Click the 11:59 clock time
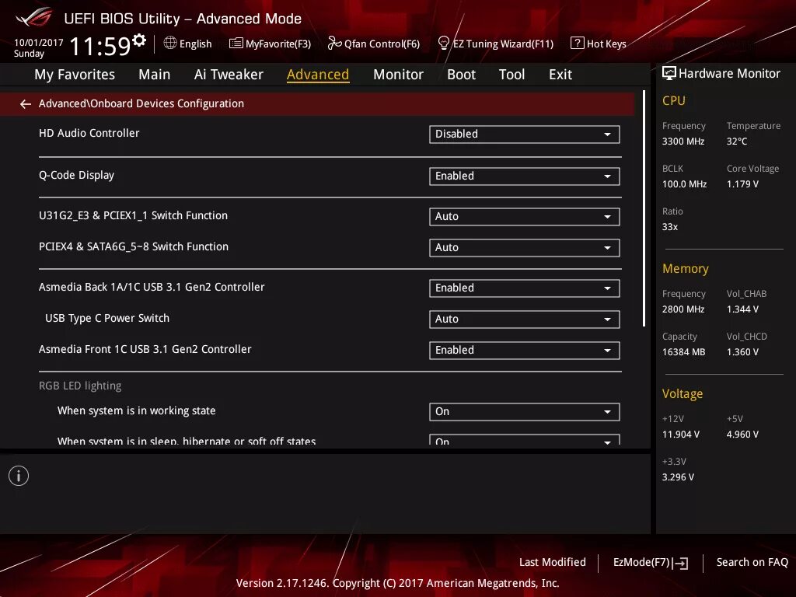The height and width of the screenshot is (597, 796). (x=100, y=46)
